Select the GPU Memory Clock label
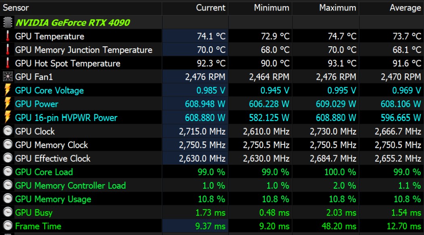This screenshot has width=424, height=235. pos(52,145)
